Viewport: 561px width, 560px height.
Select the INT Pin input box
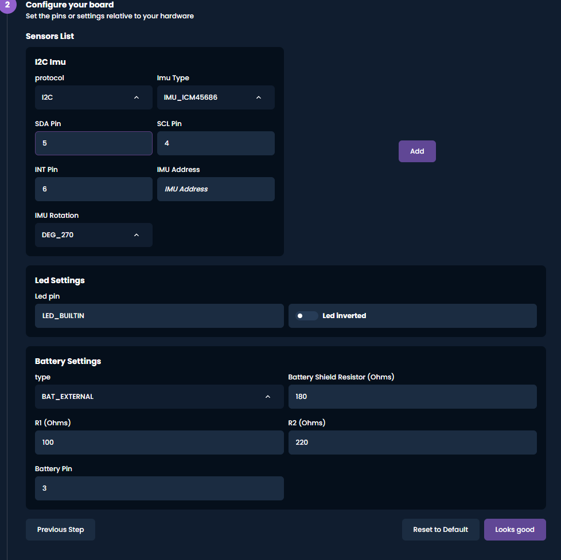click(x=93, y=189)
